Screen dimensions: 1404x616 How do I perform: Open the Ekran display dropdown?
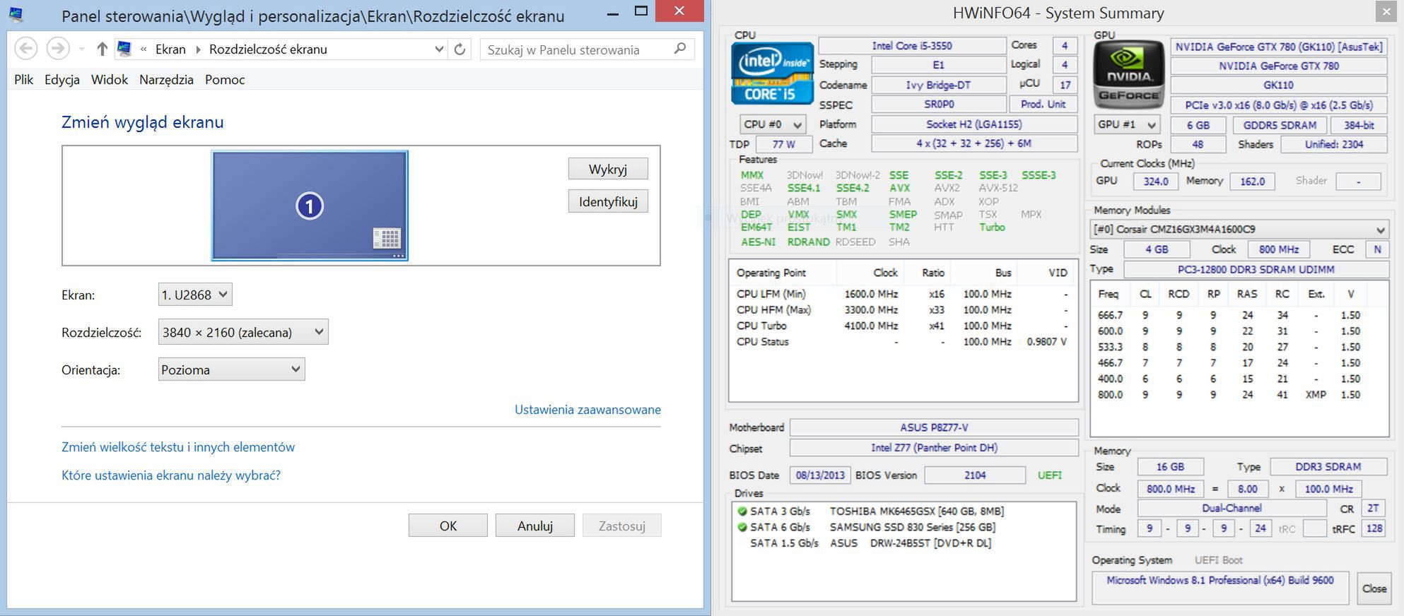pos(195,295)
